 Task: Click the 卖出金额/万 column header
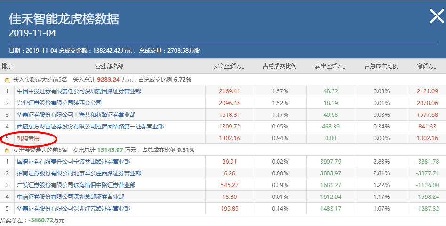331,67
